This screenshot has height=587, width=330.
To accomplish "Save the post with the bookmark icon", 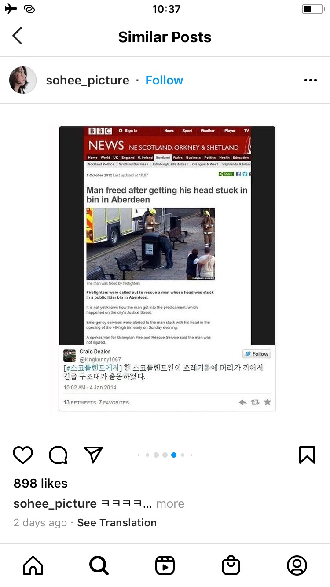I will [307, 455].
